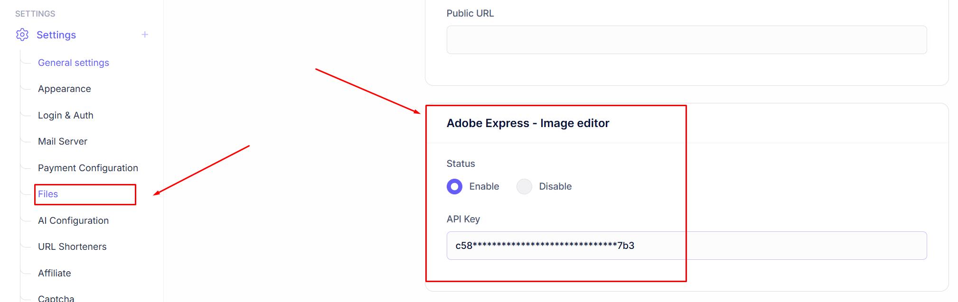The image size is (958, 302).
Task: Open AI Configuration settings
Action: coord(73,220)
